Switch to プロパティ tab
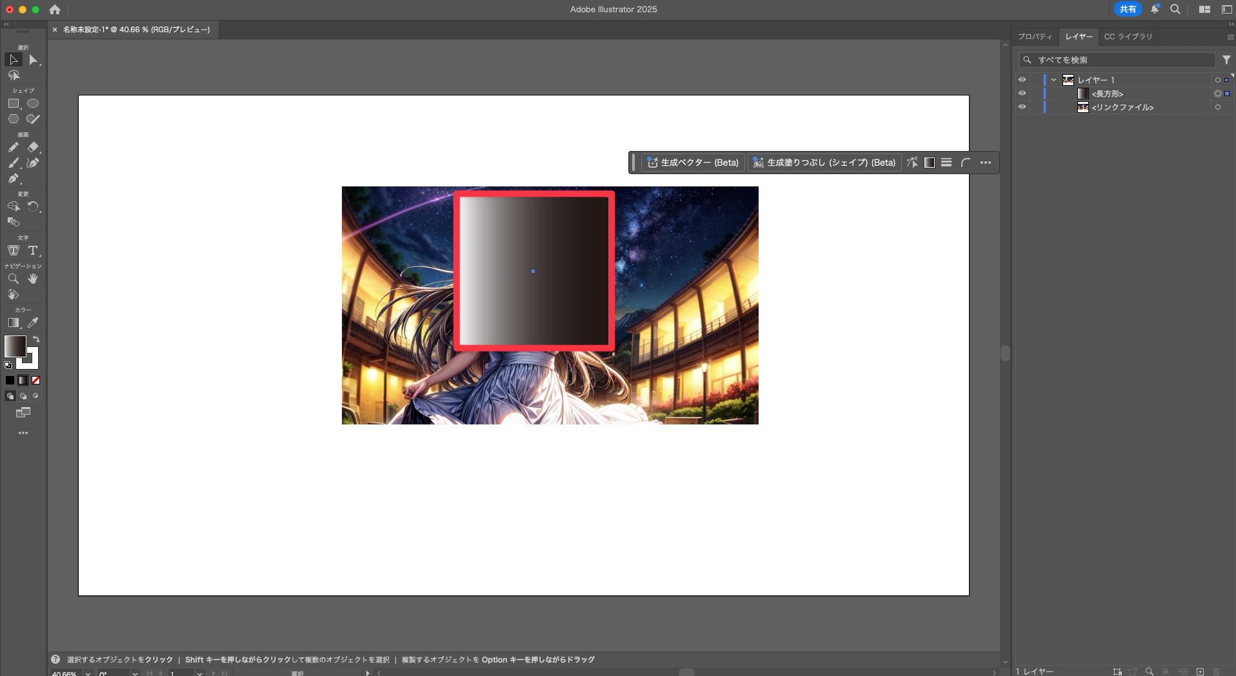The width and height of the screenshot is (1236, 676). coord(1035,37)
